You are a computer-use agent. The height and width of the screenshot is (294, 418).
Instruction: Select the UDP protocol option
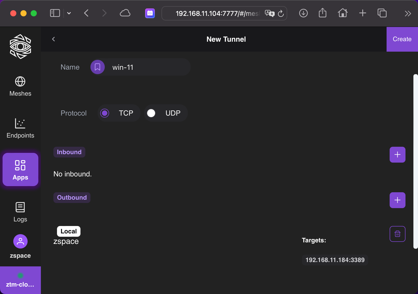pos(151,113)
